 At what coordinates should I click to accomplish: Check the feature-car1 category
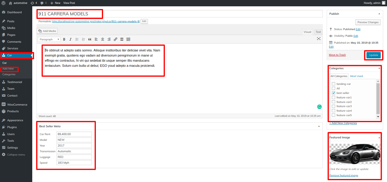coord(333,97)
